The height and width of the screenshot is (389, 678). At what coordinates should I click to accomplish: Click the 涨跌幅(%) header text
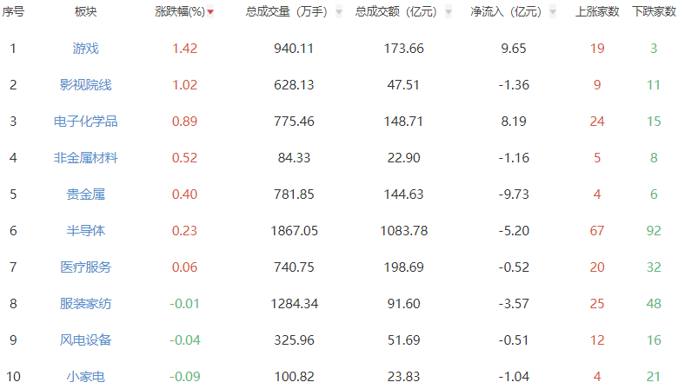(180, 12)
